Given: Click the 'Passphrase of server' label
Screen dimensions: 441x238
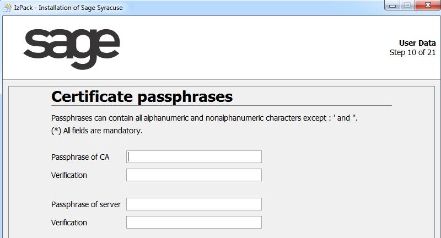Looking at the screenshot, I should coord(85,204).
